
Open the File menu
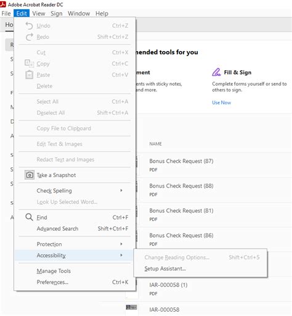(x=6, y=14)
